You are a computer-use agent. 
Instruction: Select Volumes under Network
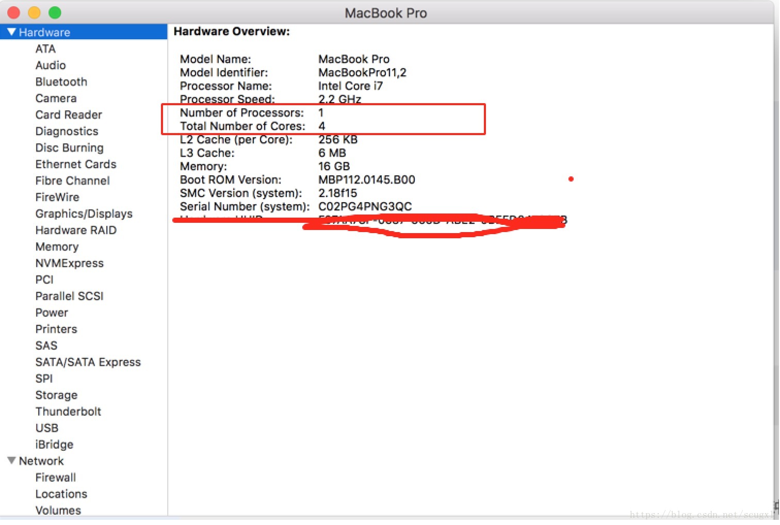point(58,511)
